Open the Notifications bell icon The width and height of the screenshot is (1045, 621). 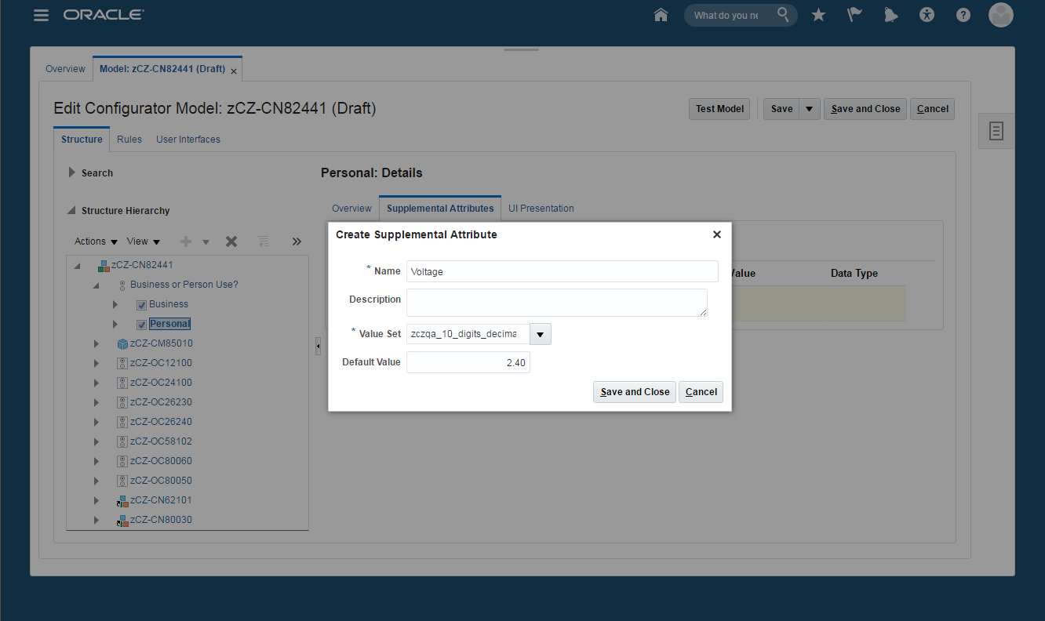tap(890, 15)
